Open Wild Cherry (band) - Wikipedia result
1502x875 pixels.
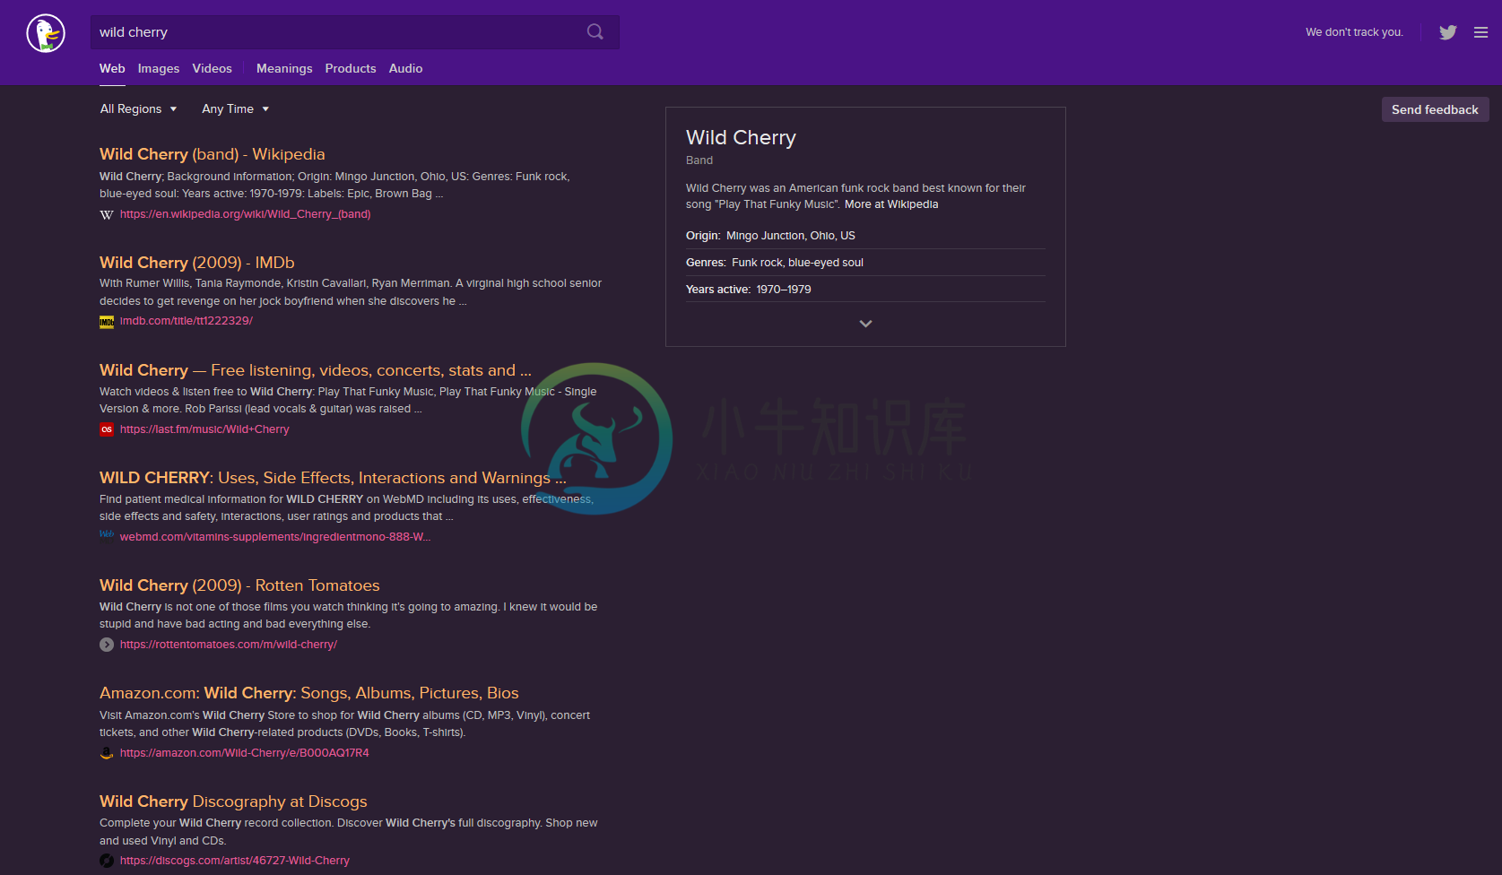213,154
